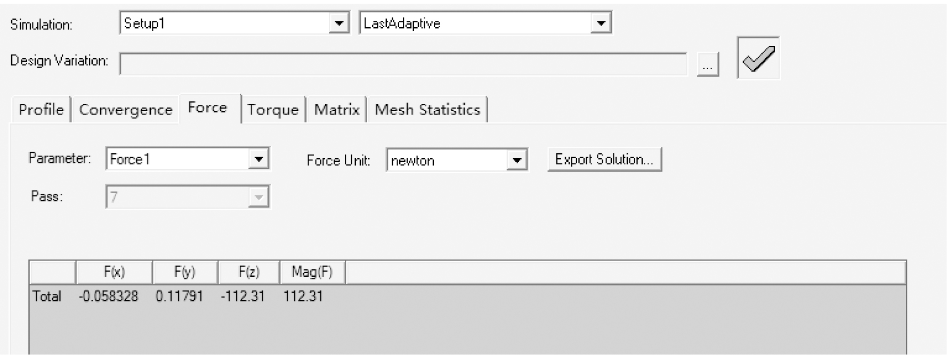
Task: Expand the Setup1 simulation dropdown
Action: pos(338,23)
